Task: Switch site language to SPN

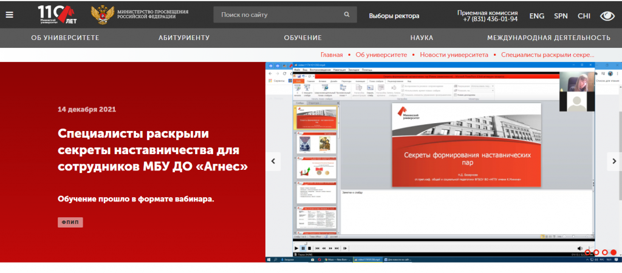Action: coord(561,16)
